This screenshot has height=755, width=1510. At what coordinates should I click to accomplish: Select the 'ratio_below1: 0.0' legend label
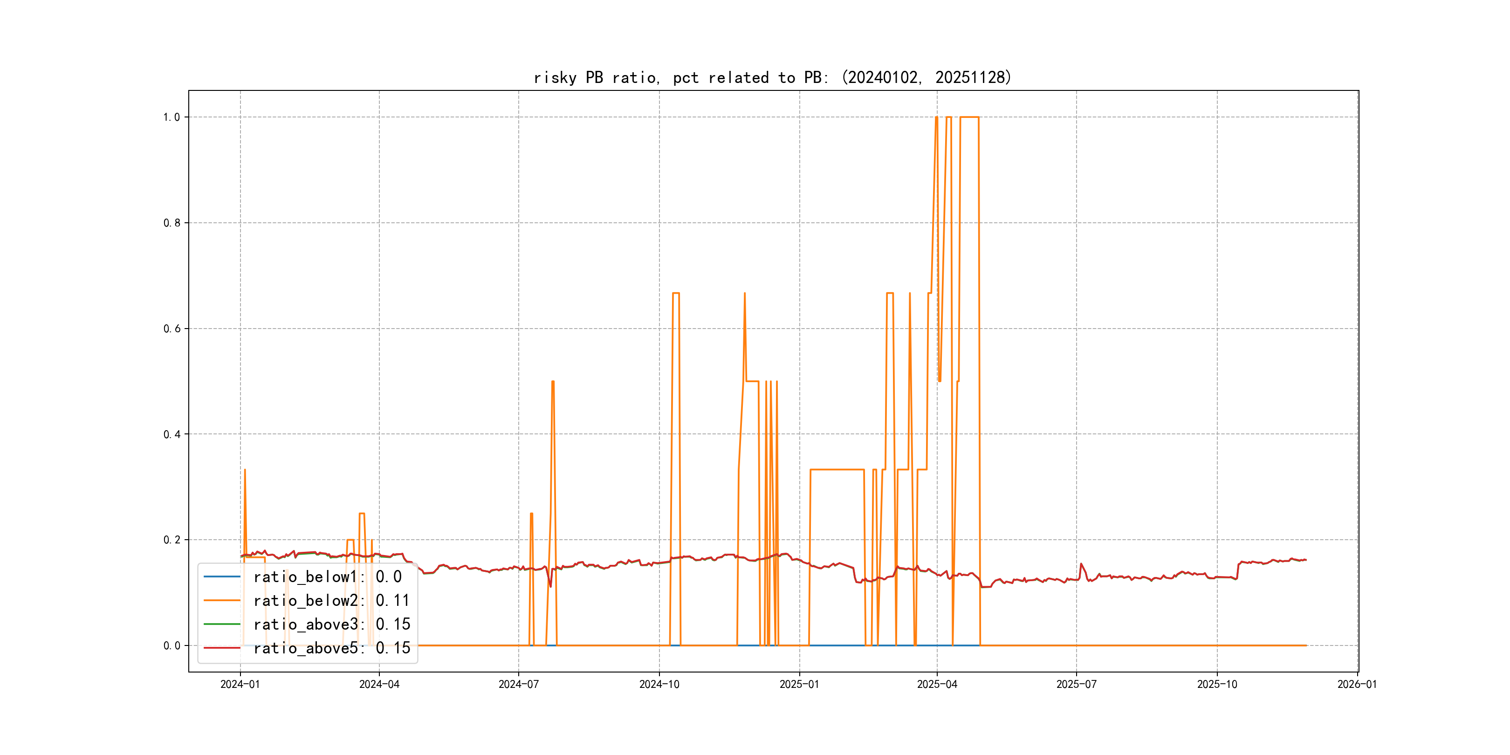tap(327, 577)
